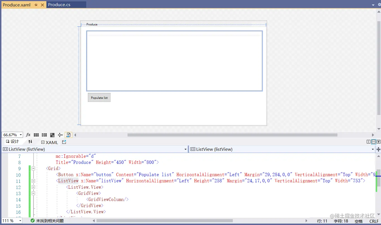
Task: Click closing ListView.View tag on line 16
Action: [86, 212]
